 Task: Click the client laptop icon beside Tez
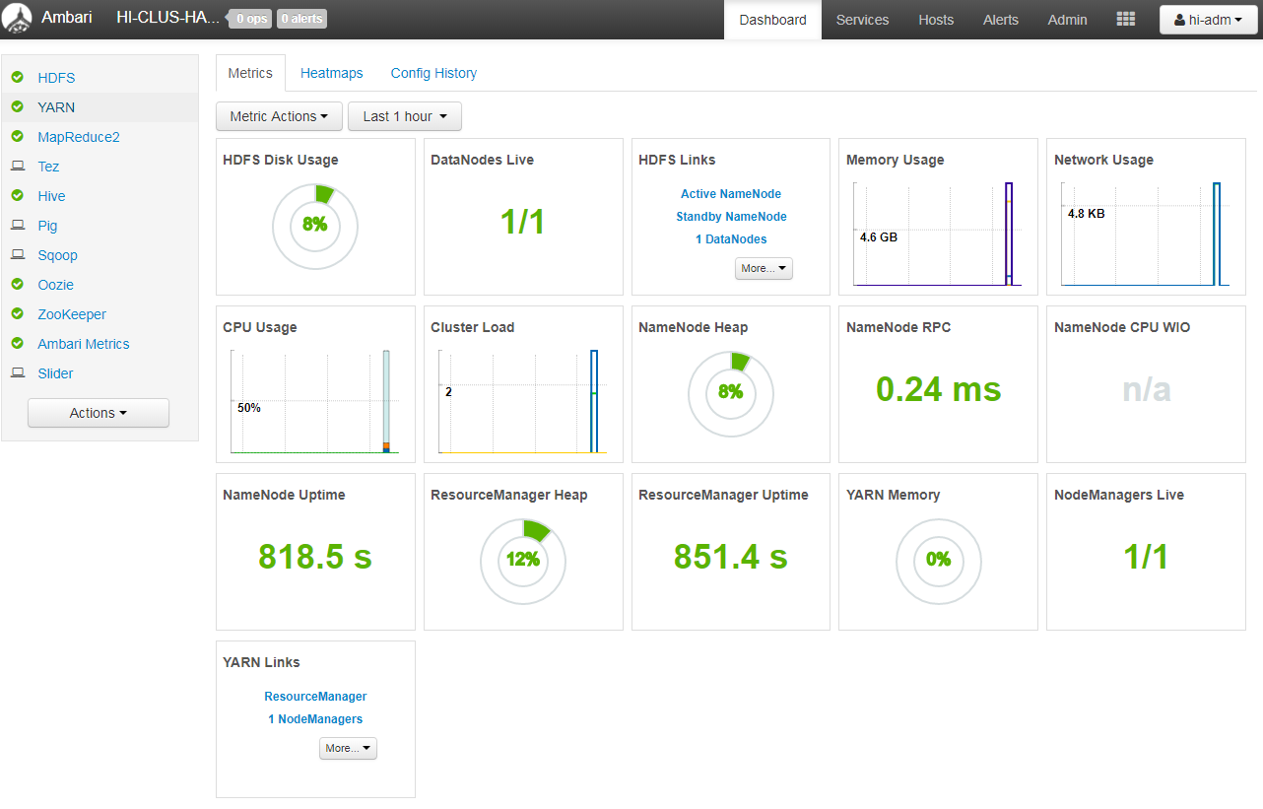pyautogui.click(x=18, y=167)
